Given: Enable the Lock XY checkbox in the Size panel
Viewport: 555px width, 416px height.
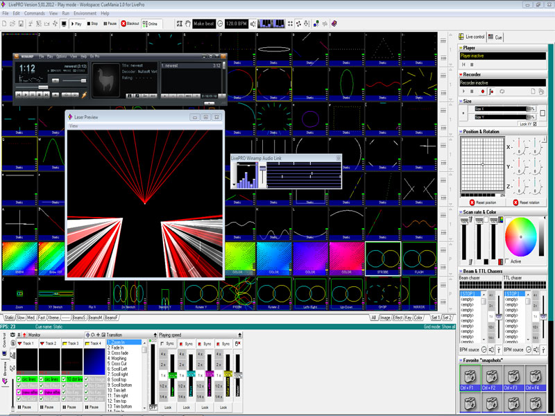Looking at the screenshot, I should [x=534, y=123].
